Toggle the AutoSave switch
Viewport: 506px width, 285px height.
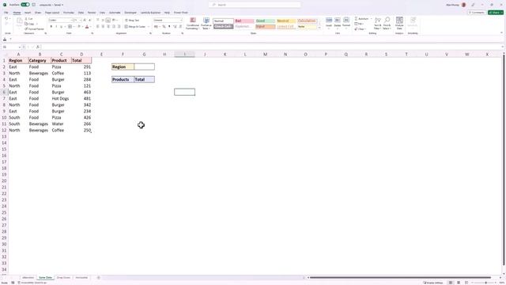25,5
